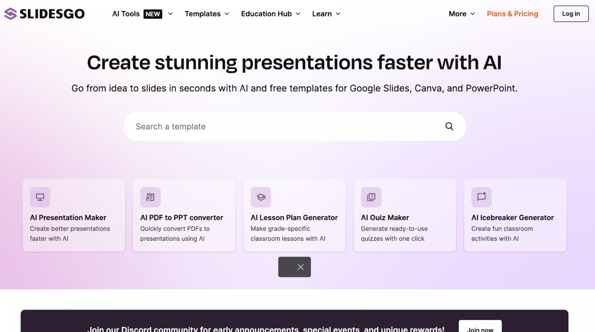This screenshot has width=595, height=332.
Task: Click the AI Presentation Maker monitor icon
Action: pos(40,197)
